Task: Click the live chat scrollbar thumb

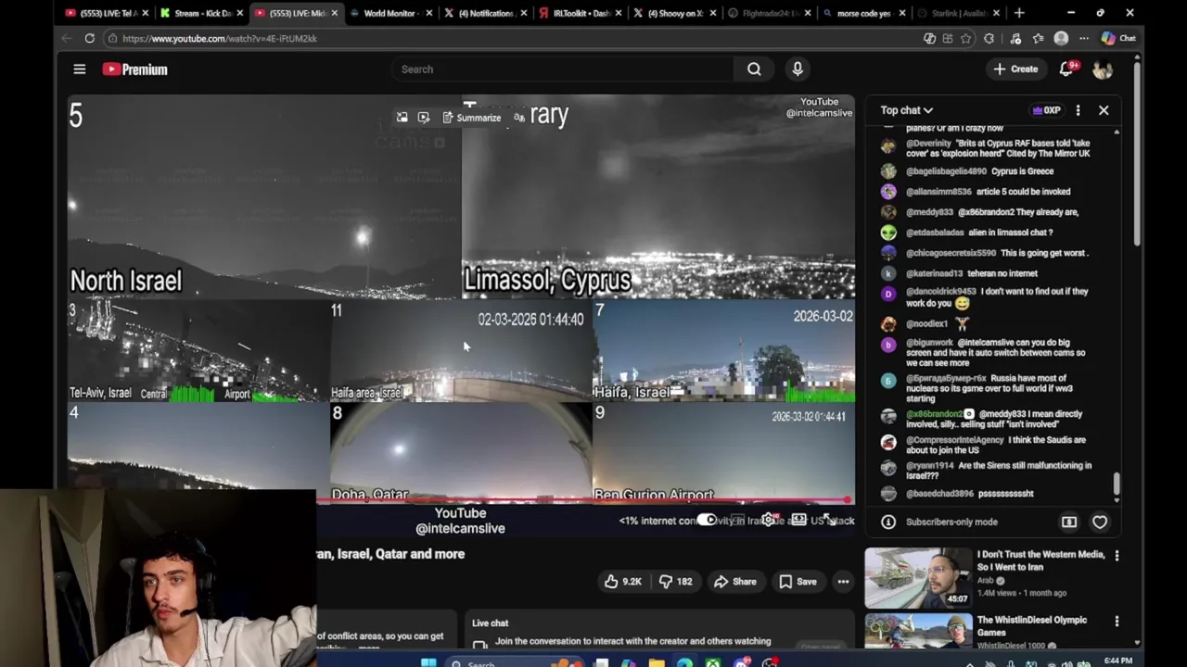Action: pos(1117,484)
